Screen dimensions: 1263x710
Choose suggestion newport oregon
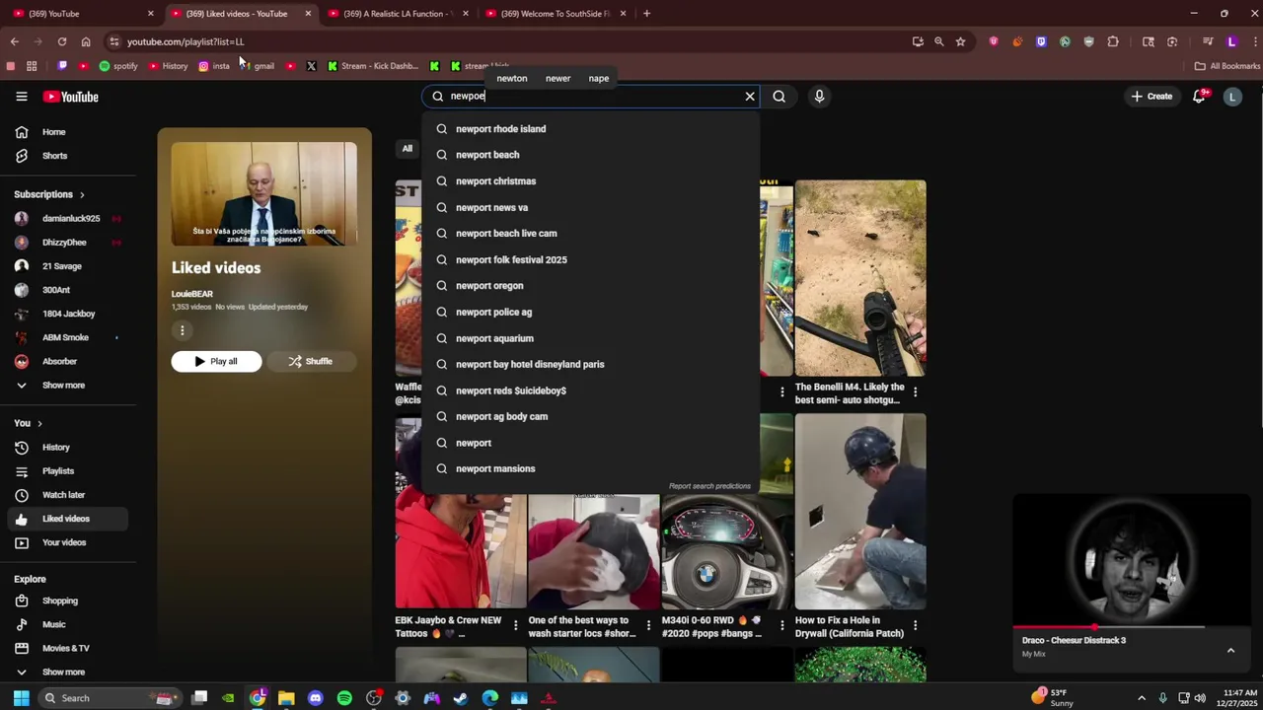pos(590,286)
